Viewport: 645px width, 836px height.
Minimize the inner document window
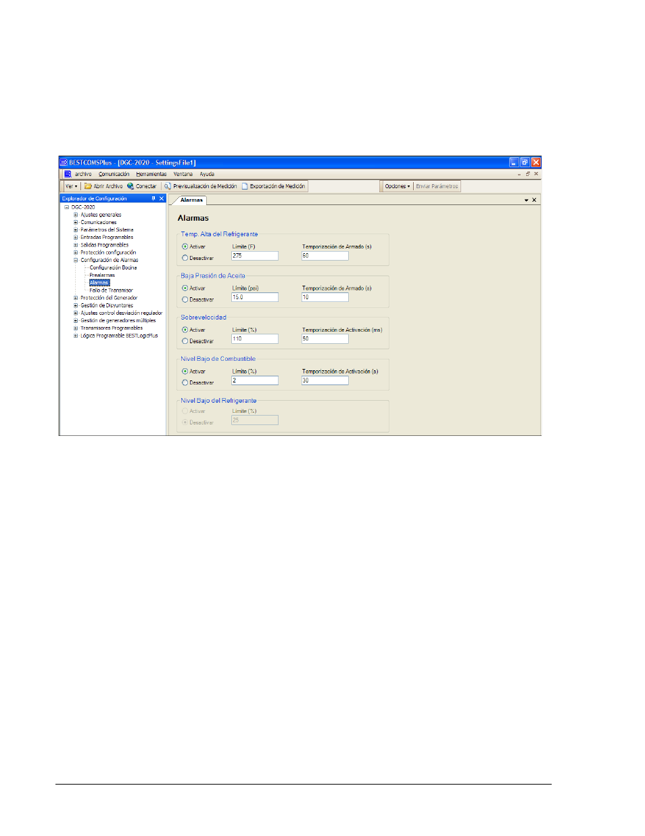[x=519, y=174]
